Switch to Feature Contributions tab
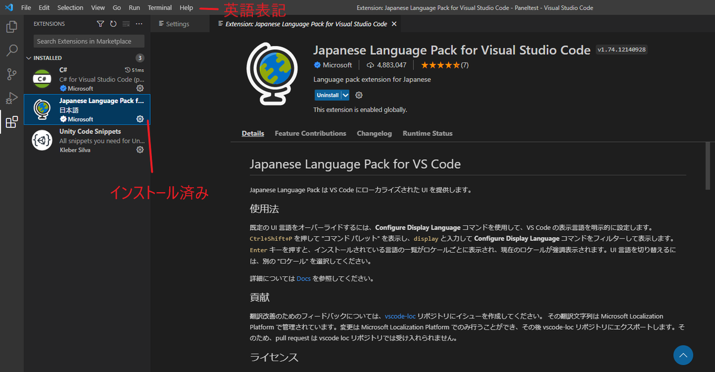Viewport: 715px width, 372px height. point(310,134)
